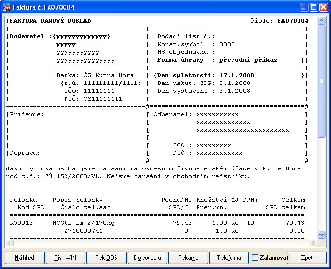The image size is (331, 269).
Task: Click the Den uskut. ZDP date line
Action: click(x=204, y=83)
